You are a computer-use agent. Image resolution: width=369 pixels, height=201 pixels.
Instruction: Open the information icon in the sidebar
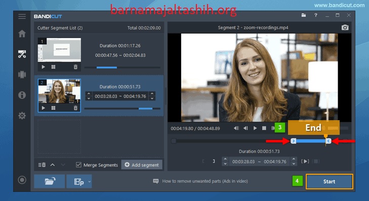22,95
